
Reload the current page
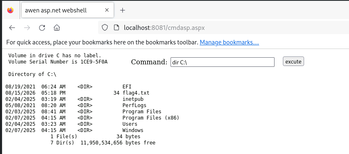(42, 27)
